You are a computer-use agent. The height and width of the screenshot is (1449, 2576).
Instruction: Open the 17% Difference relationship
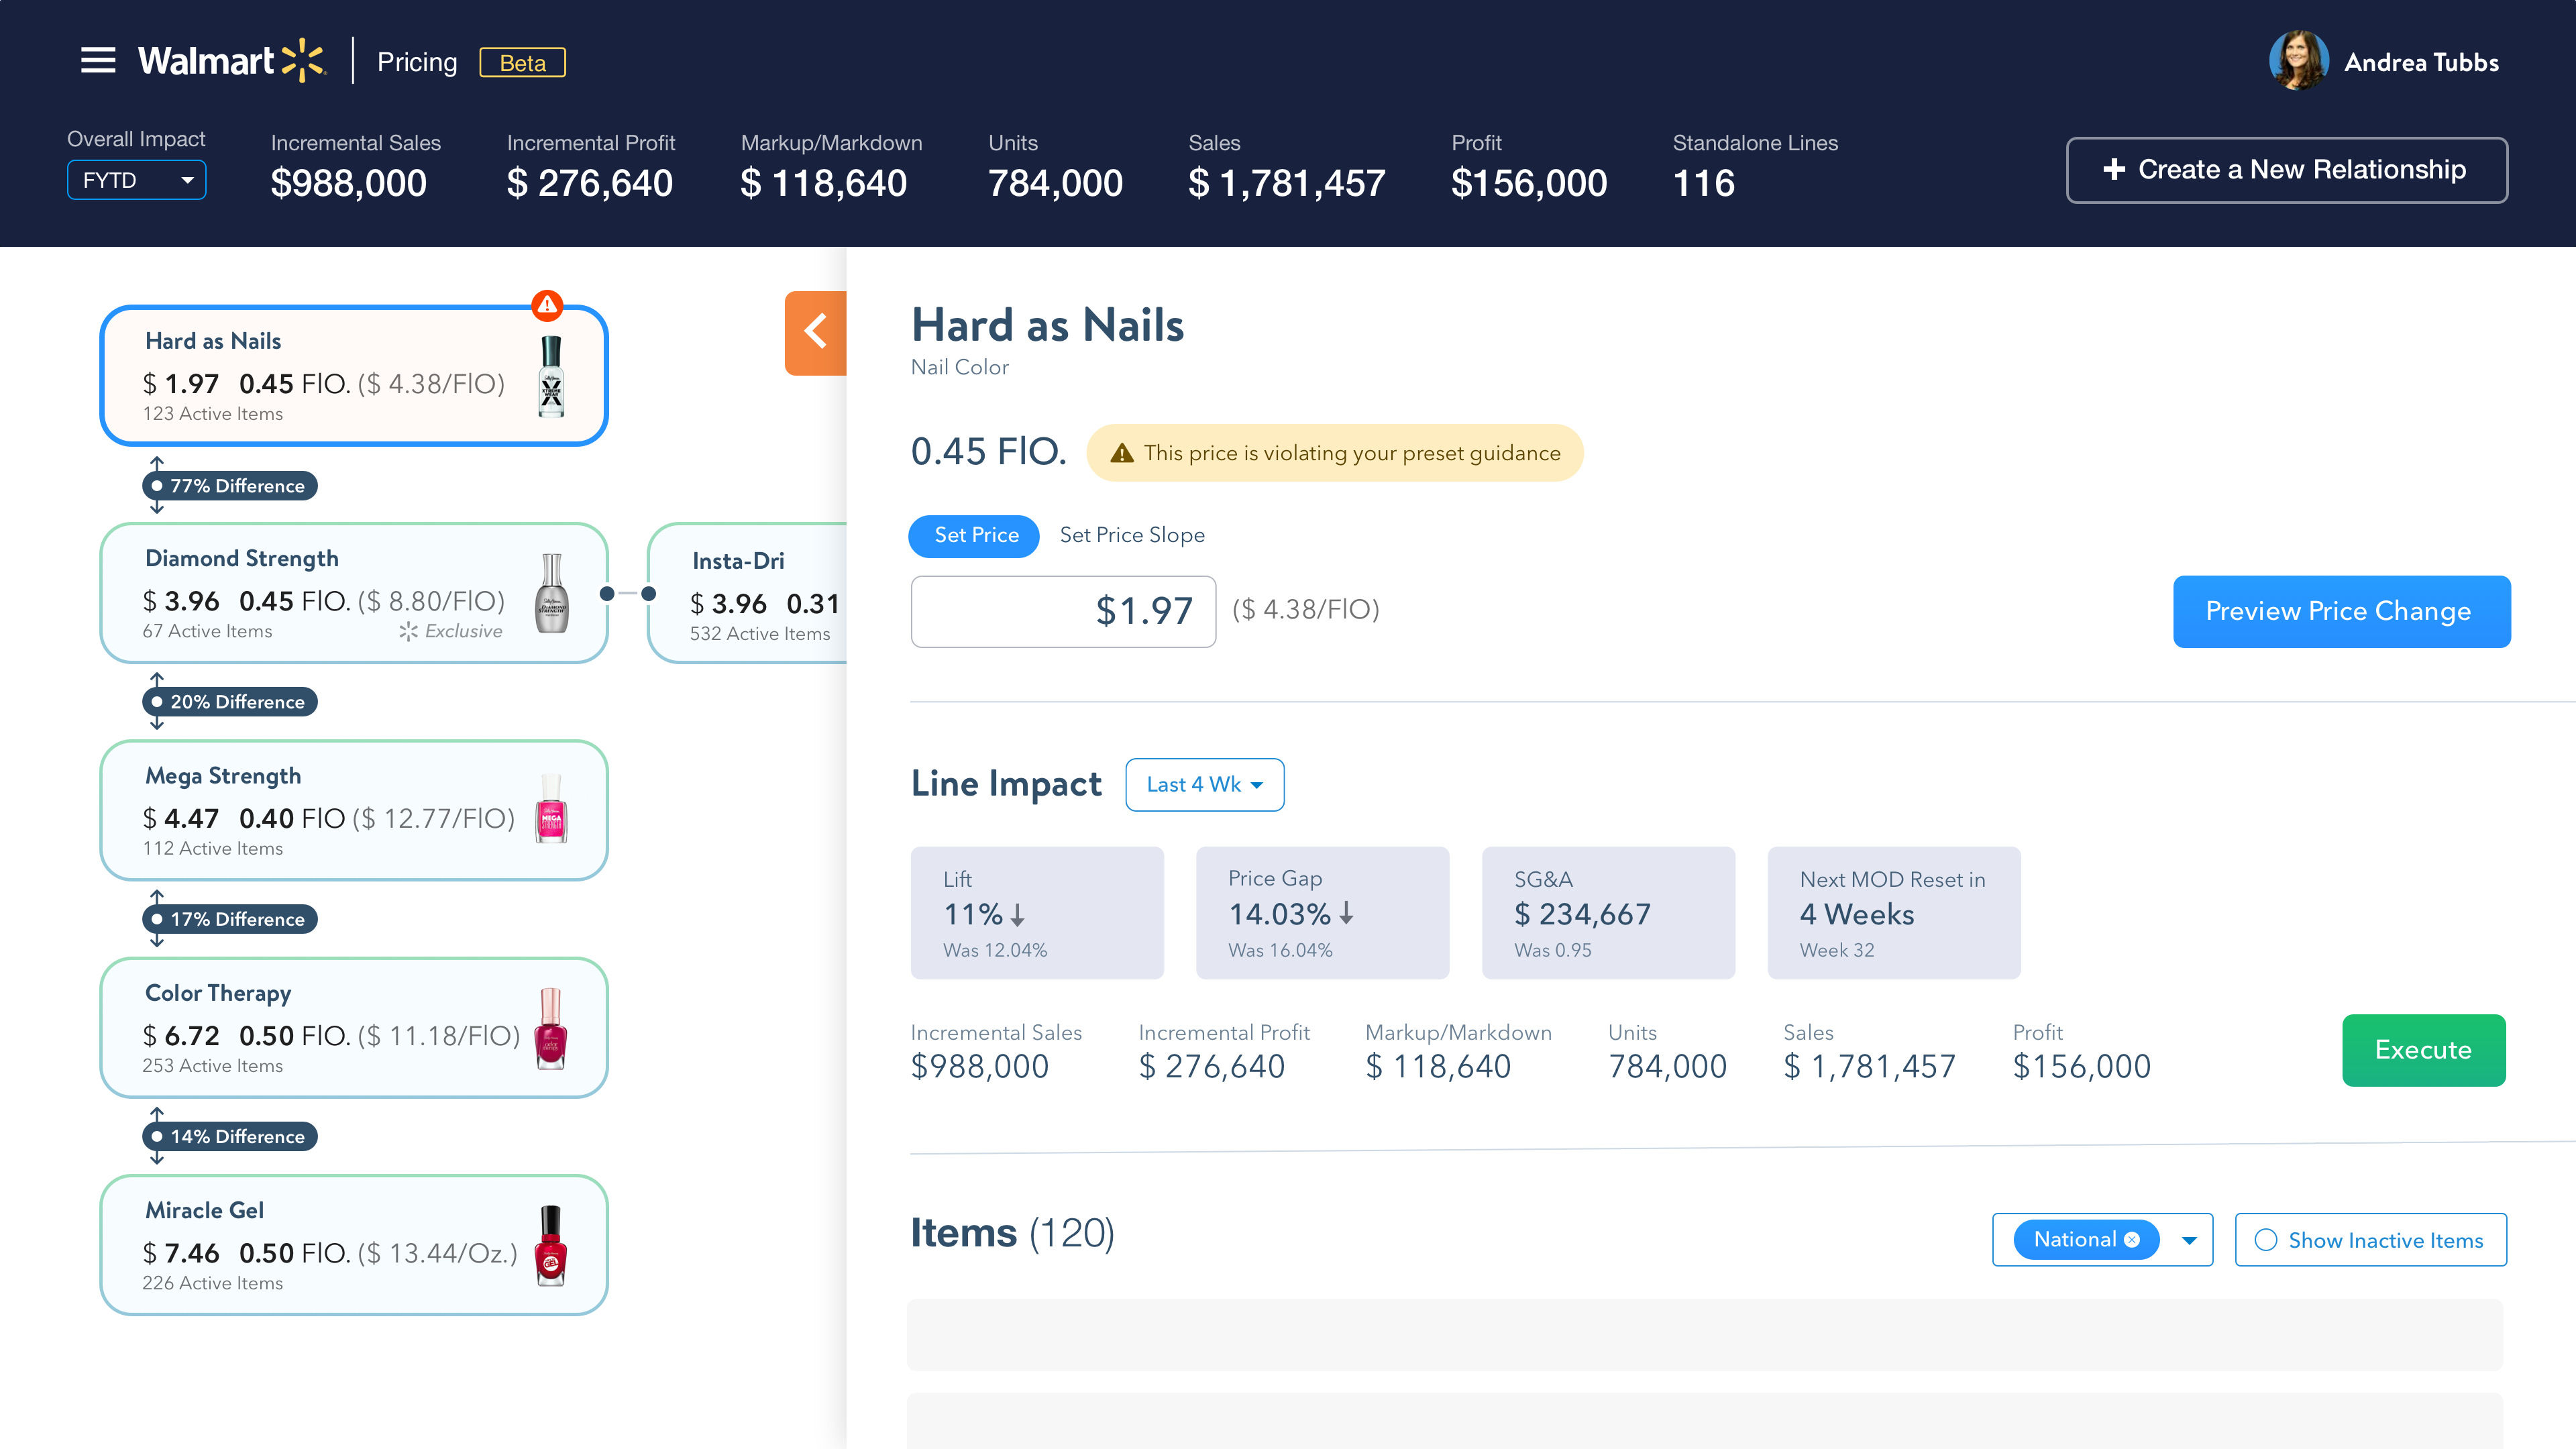(230, 919)
